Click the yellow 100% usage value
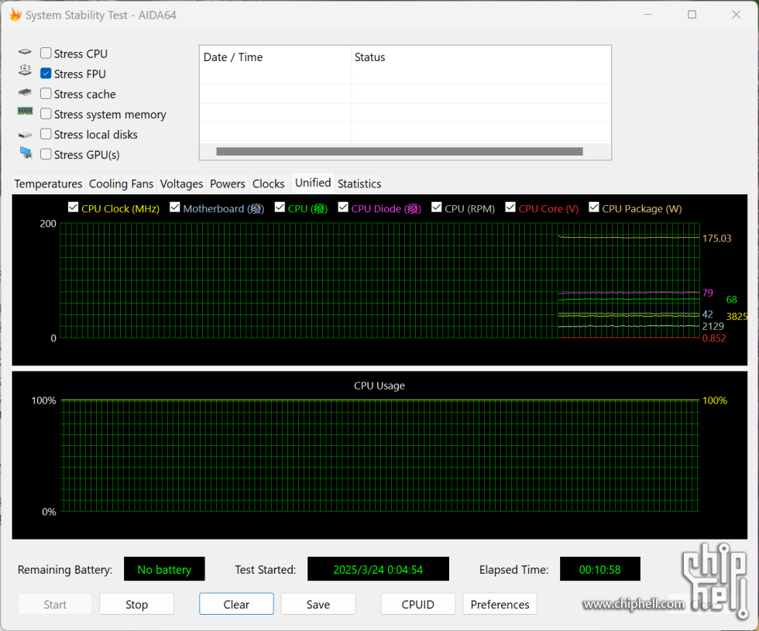This screenshot has width=759, height=631. 714,401
